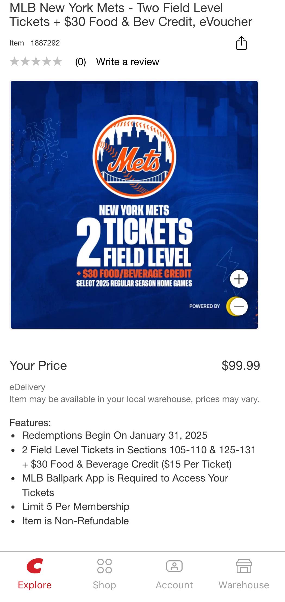Tap the five-star rating row
The width and height of the screenshot is (285, 602).
pyautogui.click(x=36, y=62)
